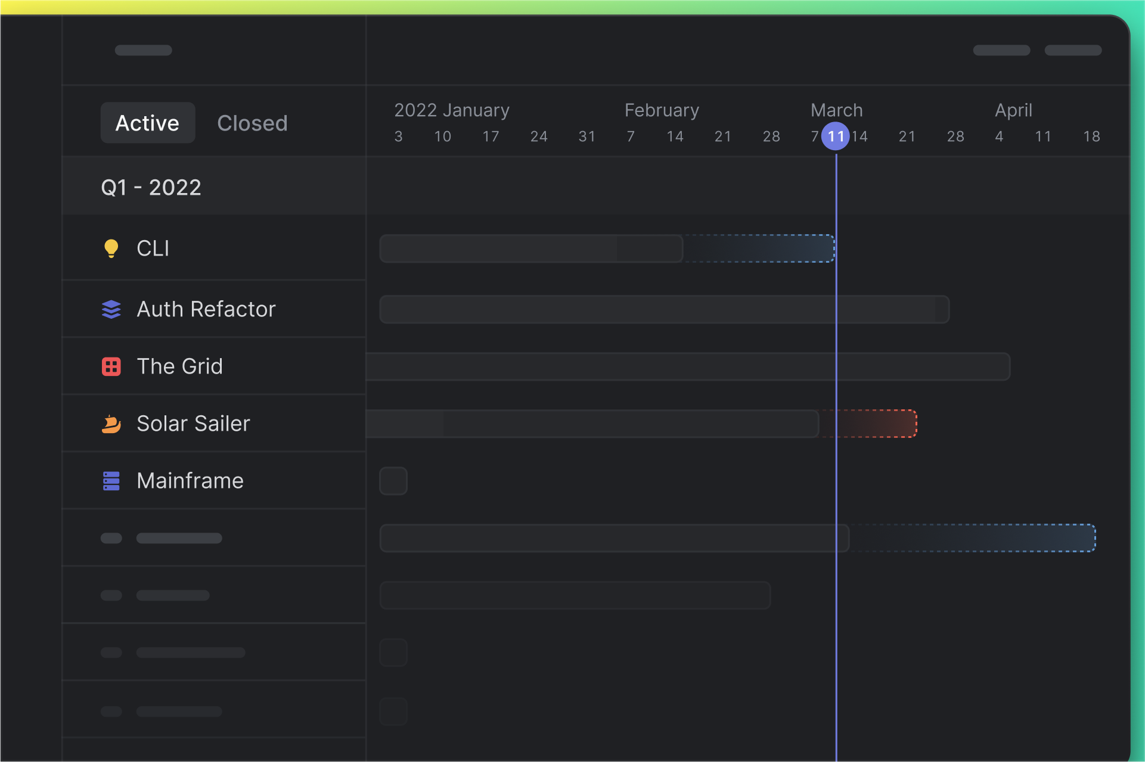Click the CLI blue dashed projected extension
The width and height of the screenshot is (1145, 762).
click(759, 248)
